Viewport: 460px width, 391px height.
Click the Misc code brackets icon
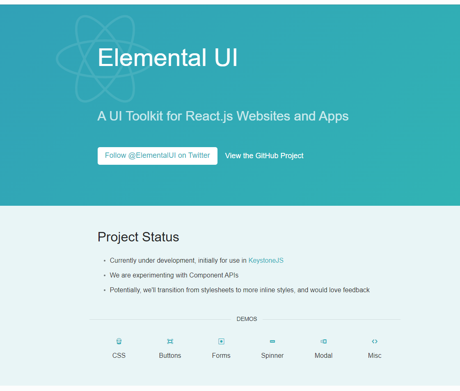click(x=375, y=341)
